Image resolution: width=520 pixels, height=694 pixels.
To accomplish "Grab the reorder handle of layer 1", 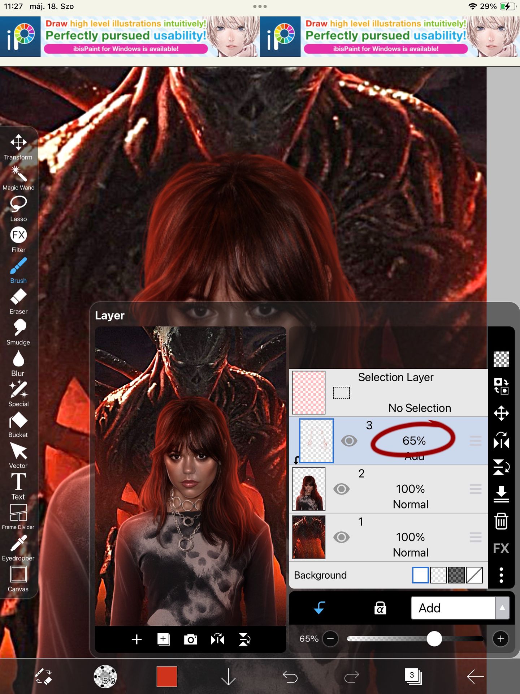I will [x=476, y=537].
